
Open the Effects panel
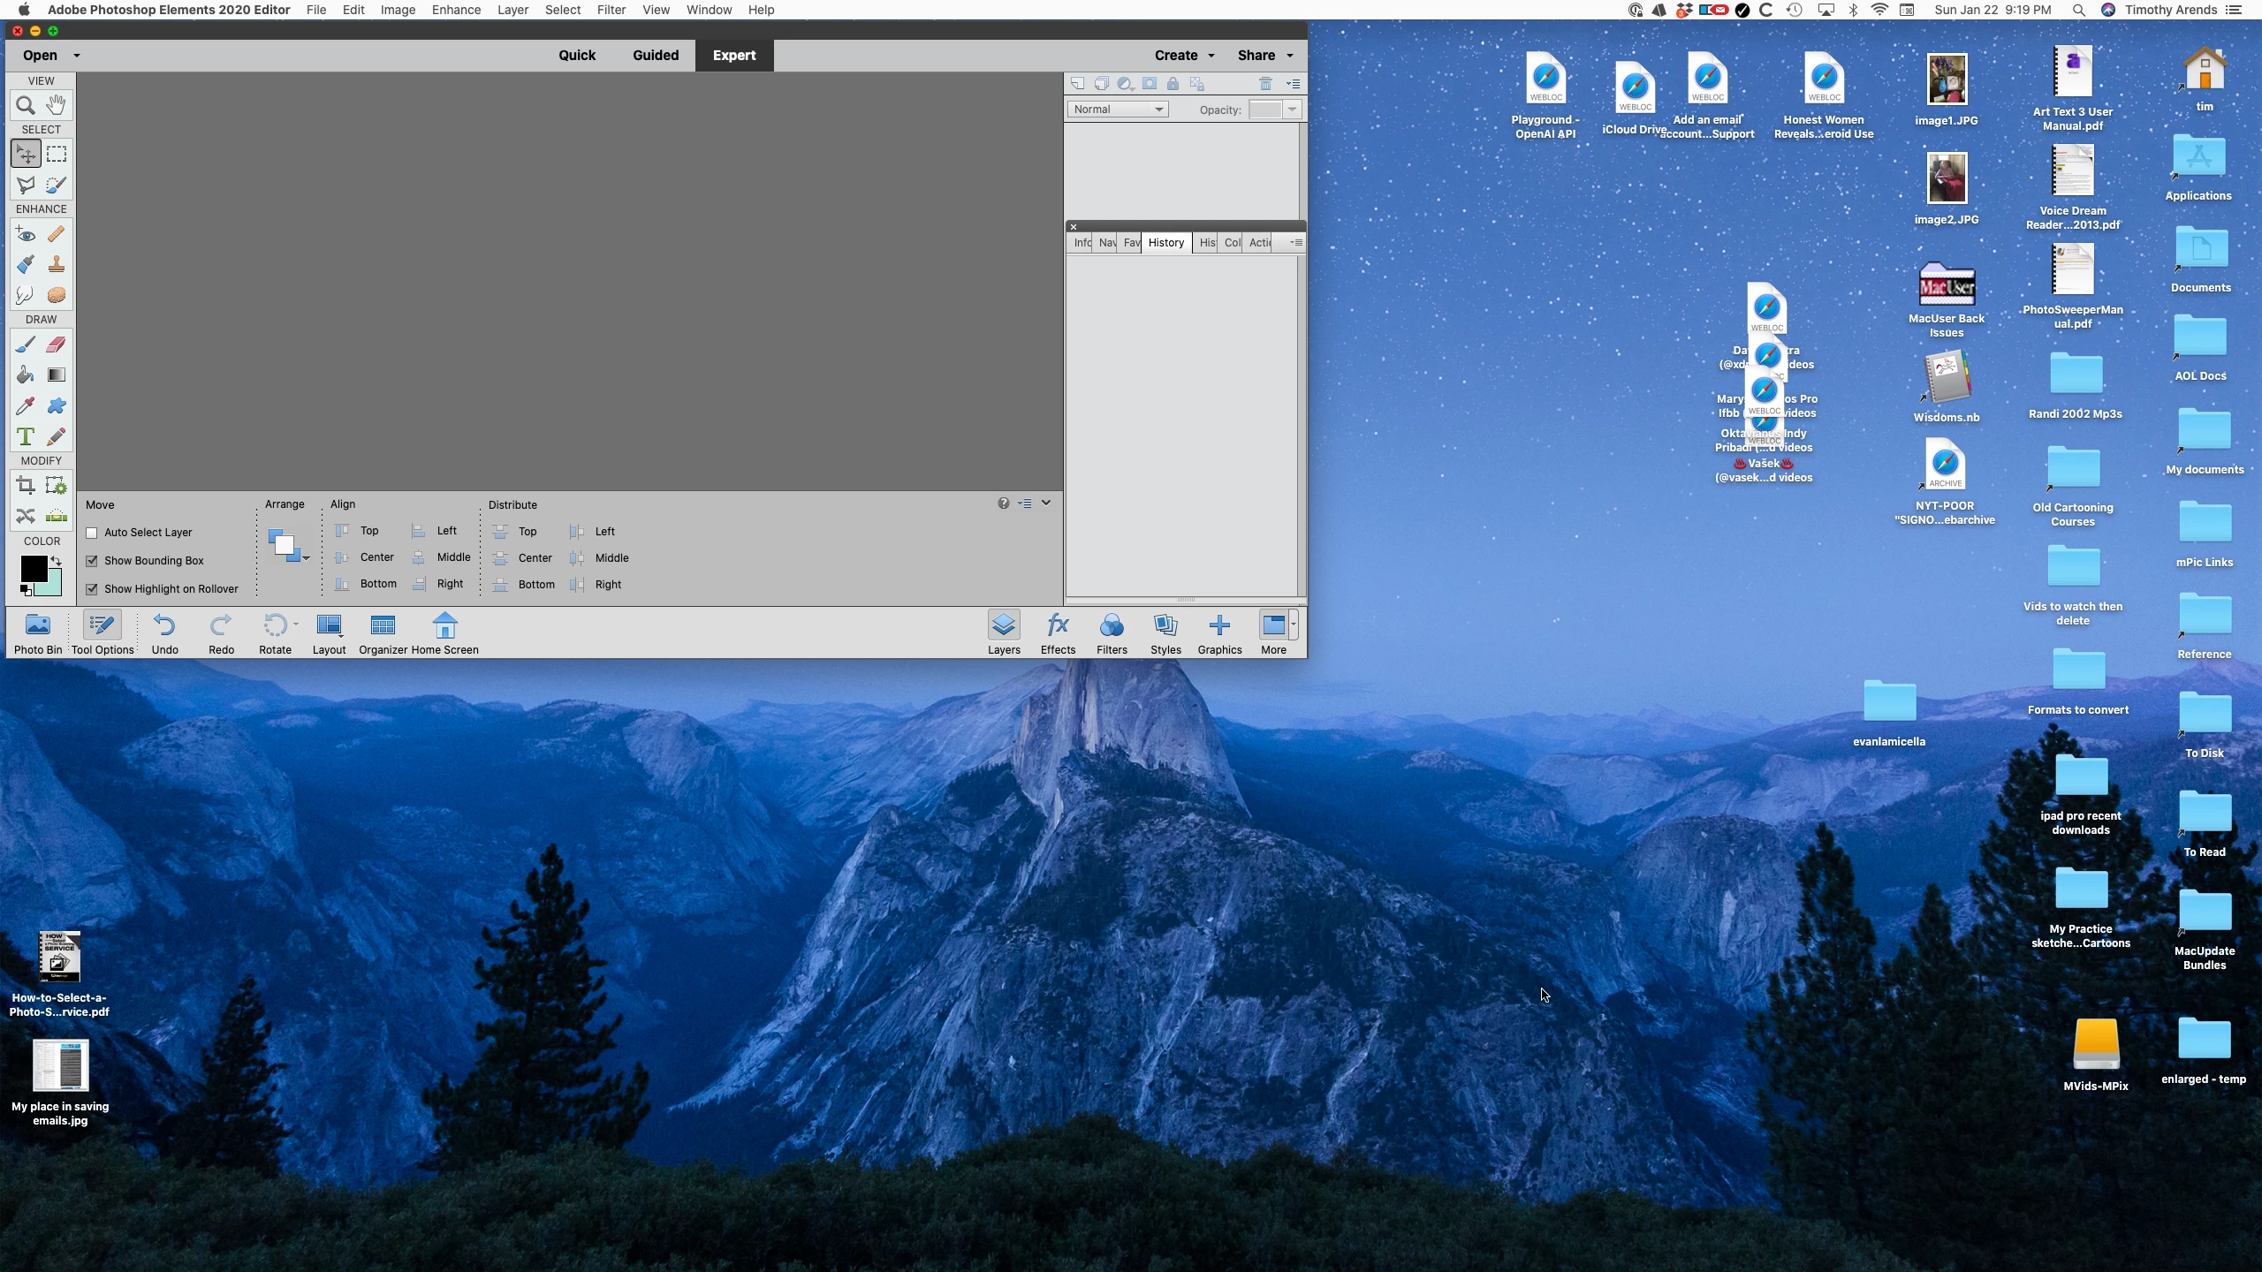click(1057, 633)
